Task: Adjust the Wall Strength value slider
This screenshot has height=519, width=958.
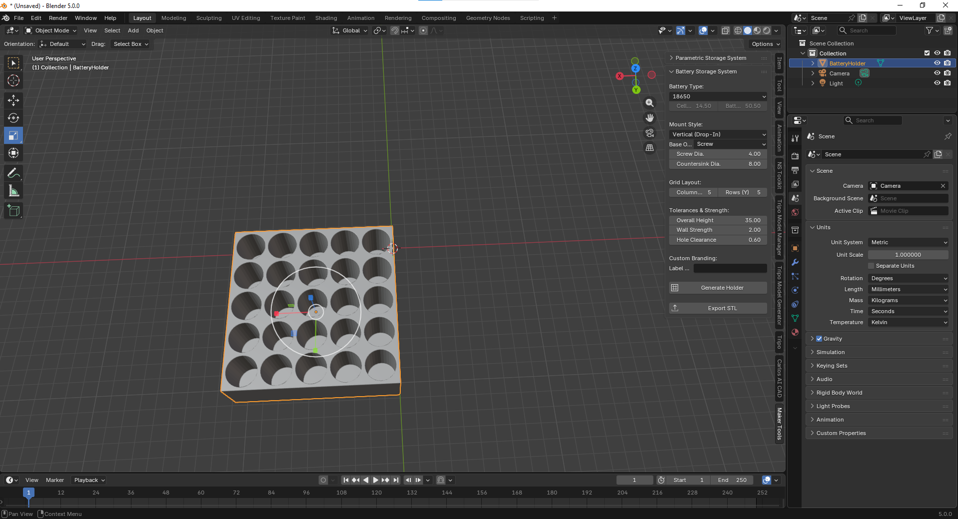Action: [718, 230]
